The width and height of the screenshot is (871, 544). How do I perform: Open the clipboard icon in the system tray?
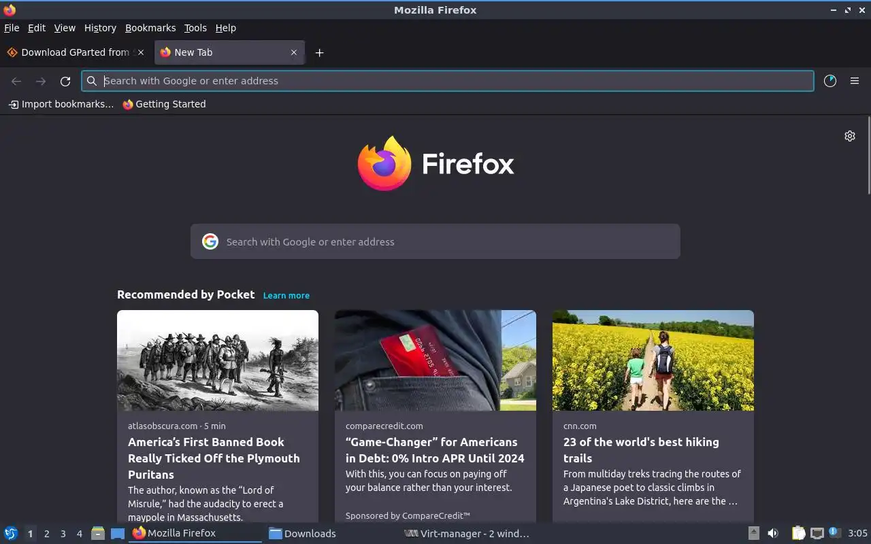click(798, 534)
